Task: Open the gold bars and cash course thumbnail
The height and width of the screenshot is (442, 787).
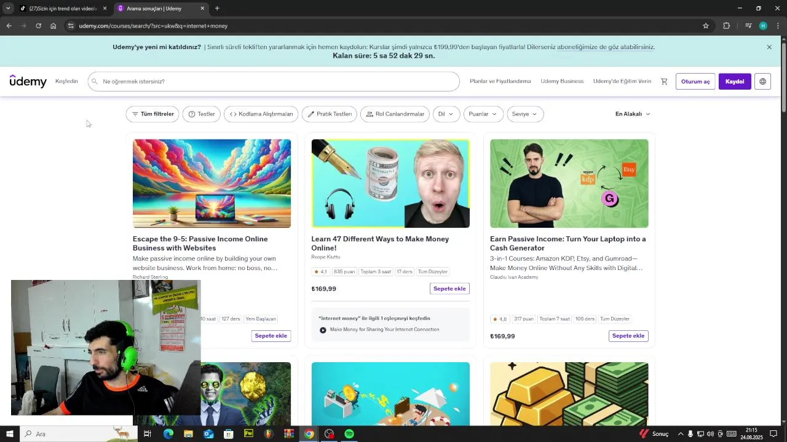Action: coord(569,394)
